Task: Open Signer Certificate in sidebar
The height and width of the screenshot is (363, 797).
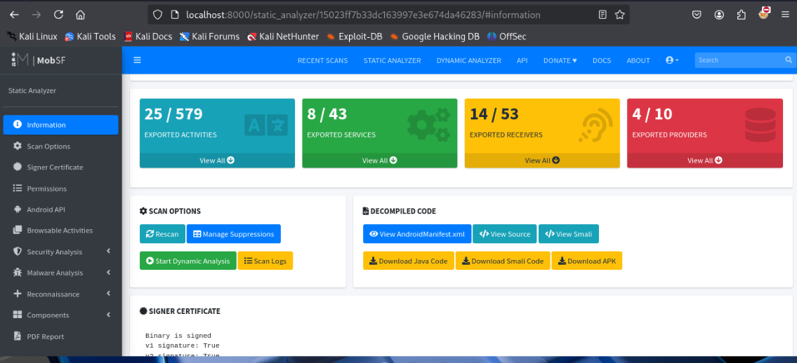Action: (55, 167)
